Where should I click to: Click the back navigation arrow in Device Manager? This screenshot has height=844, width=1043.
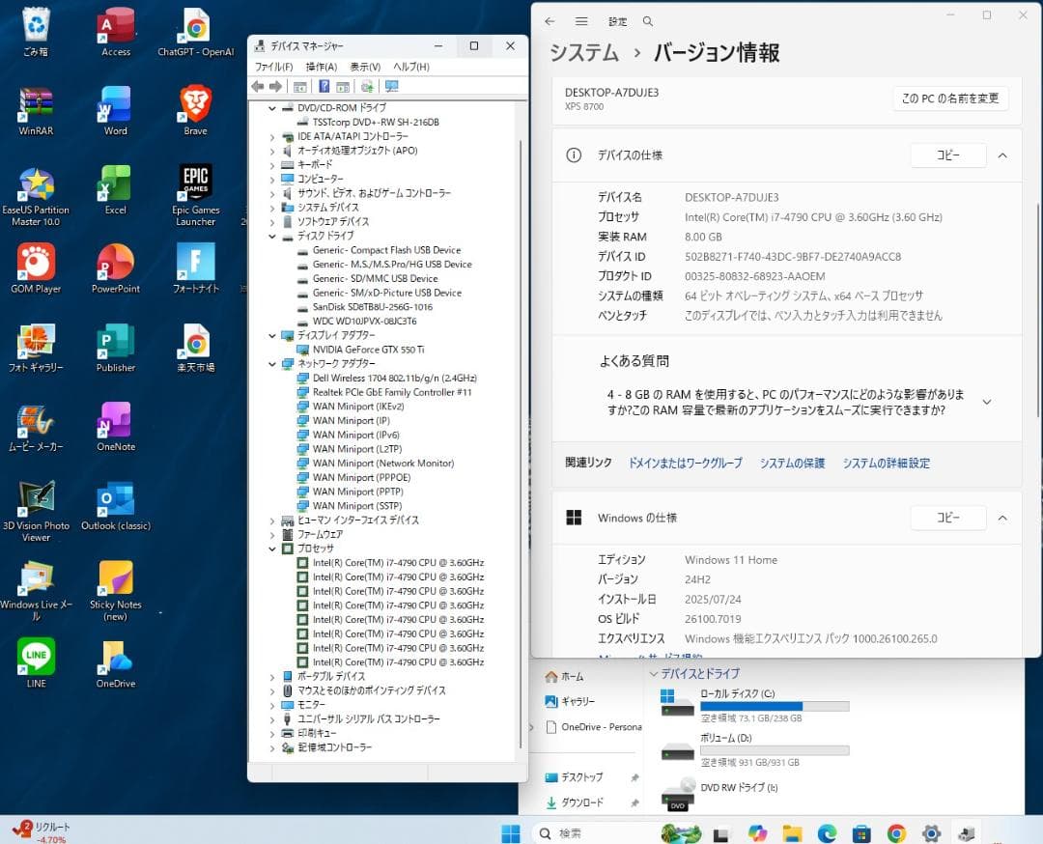coord(258,86)
